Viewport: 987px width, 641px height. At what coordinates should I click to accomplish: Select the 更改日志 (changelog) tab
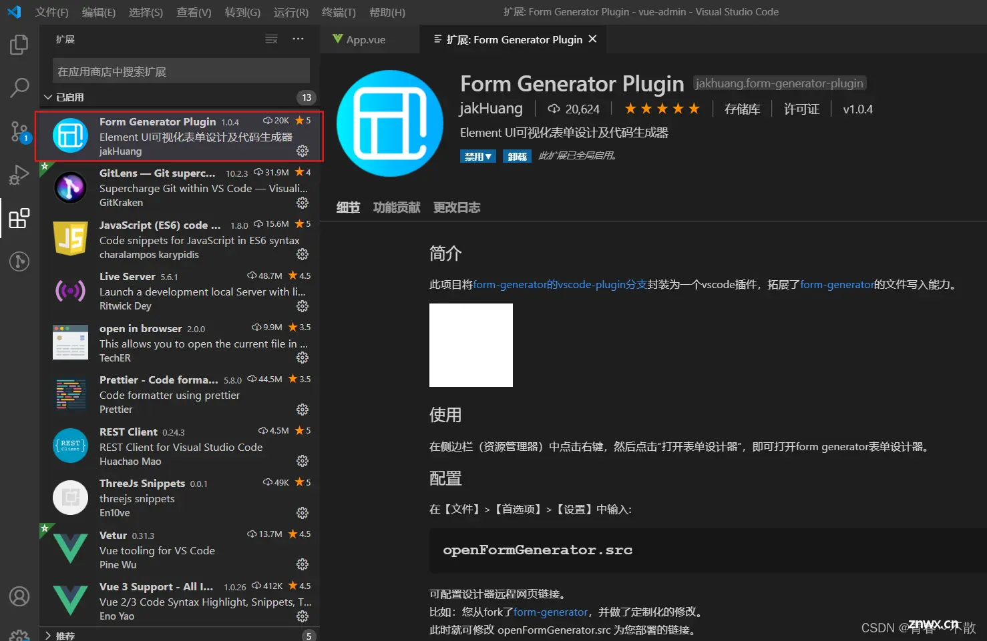click(457, 207)
